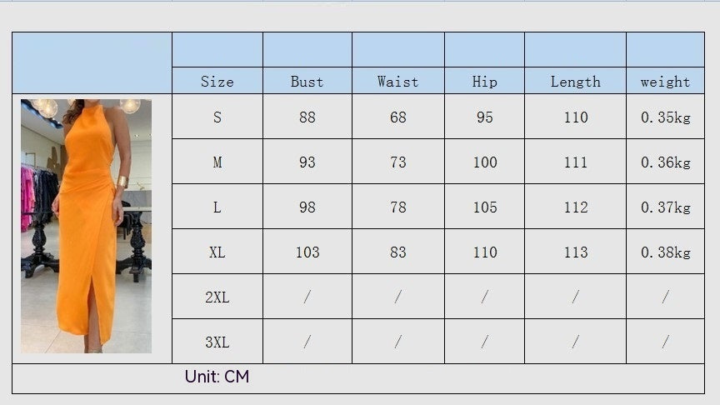Click the Hip column header cell
Image resolution: width=720 pixels, height=405 pixels.
[484, 82]
